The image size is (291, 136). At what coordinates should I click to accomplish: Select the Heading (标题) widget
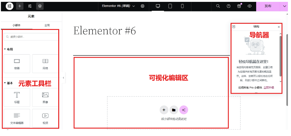17,97
